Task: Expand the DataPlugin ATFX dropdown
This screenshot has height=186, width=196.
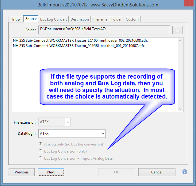Action: 102,134
